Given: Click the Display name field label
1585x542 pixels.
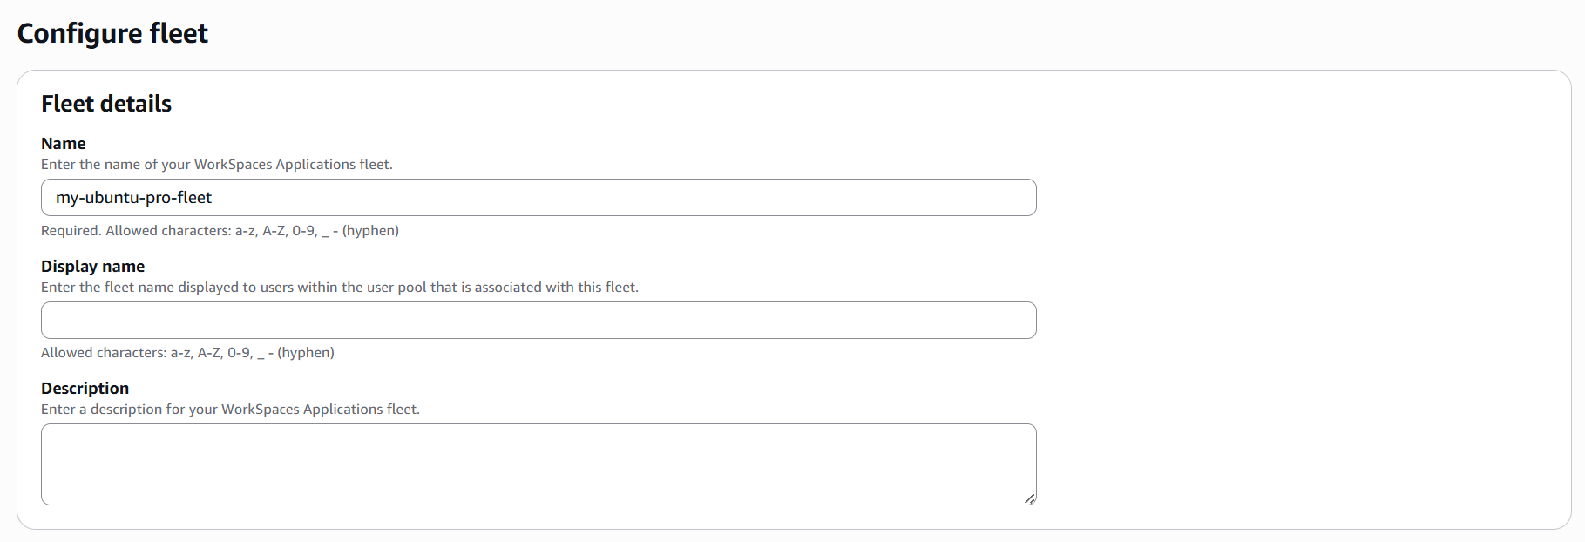Looking at the screenshot, I should coord(92,266).
